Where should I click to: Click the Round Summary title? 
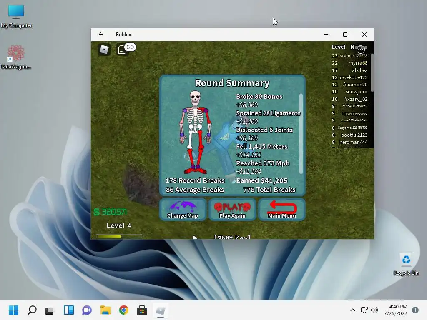point(232,83)
